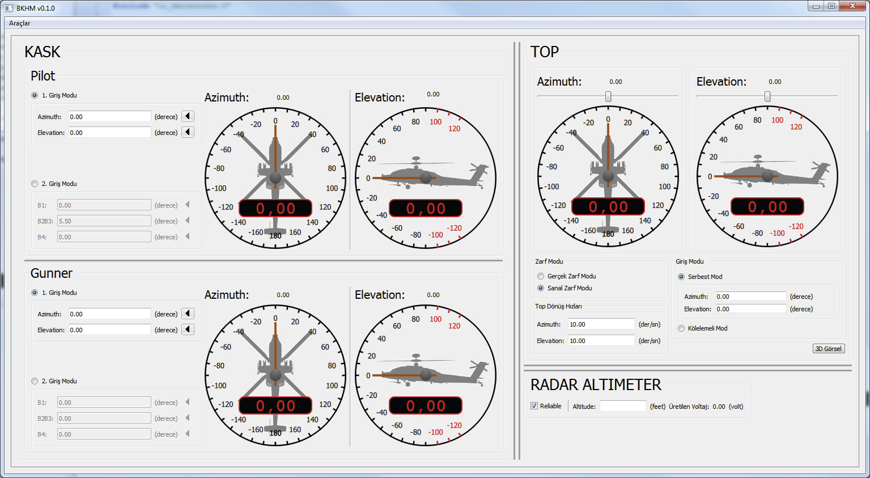Click the Radar Altimeter Altitude field
This screenshot has width=870, height=478.
[x=623, y=406]
